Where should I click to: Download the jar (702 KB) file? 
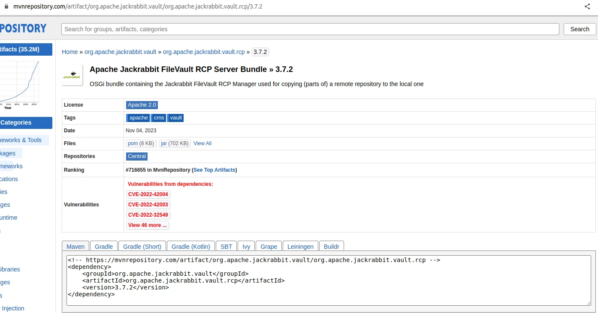coord(175,143)
